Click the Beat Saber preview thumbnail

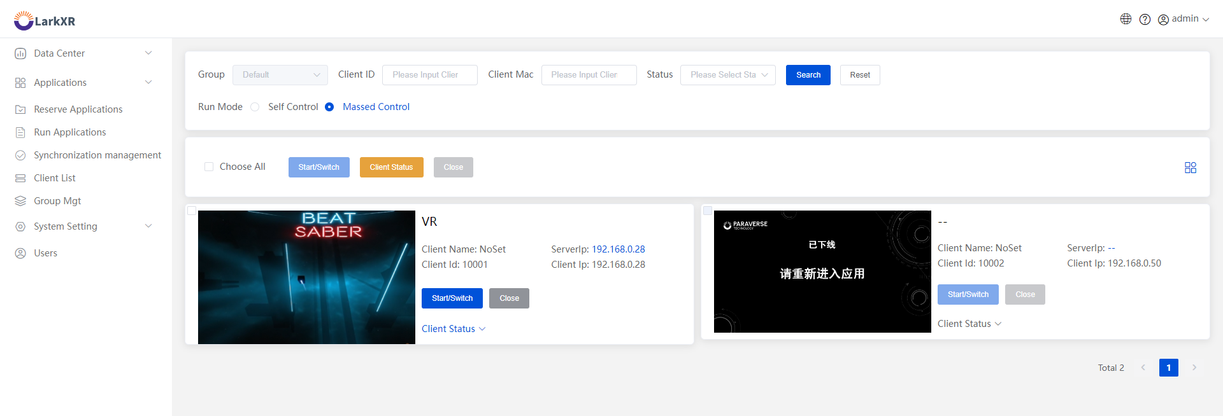click(306, 277)
